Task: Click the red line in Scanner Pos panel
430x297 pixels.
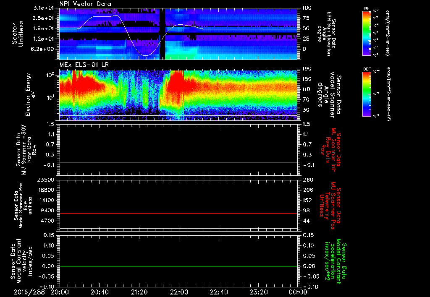Action: tap(178, 213)
